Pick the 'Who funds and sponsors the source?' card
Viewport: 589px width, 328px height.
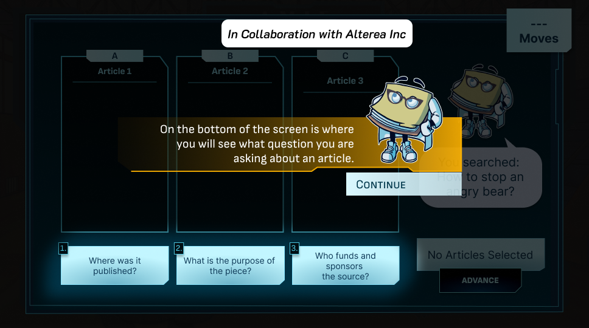click(x=345, y=266)
